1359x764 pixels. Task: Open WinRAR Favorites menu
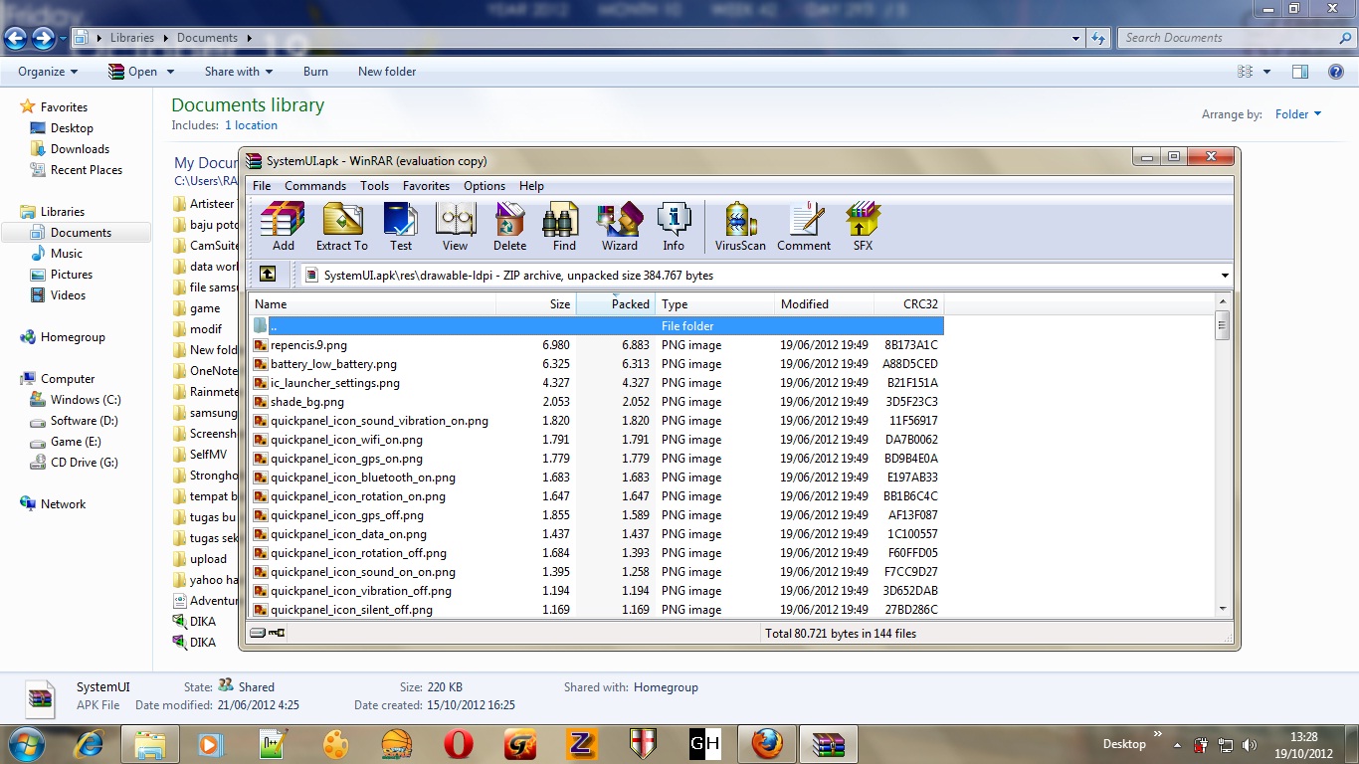pos(427,186)
